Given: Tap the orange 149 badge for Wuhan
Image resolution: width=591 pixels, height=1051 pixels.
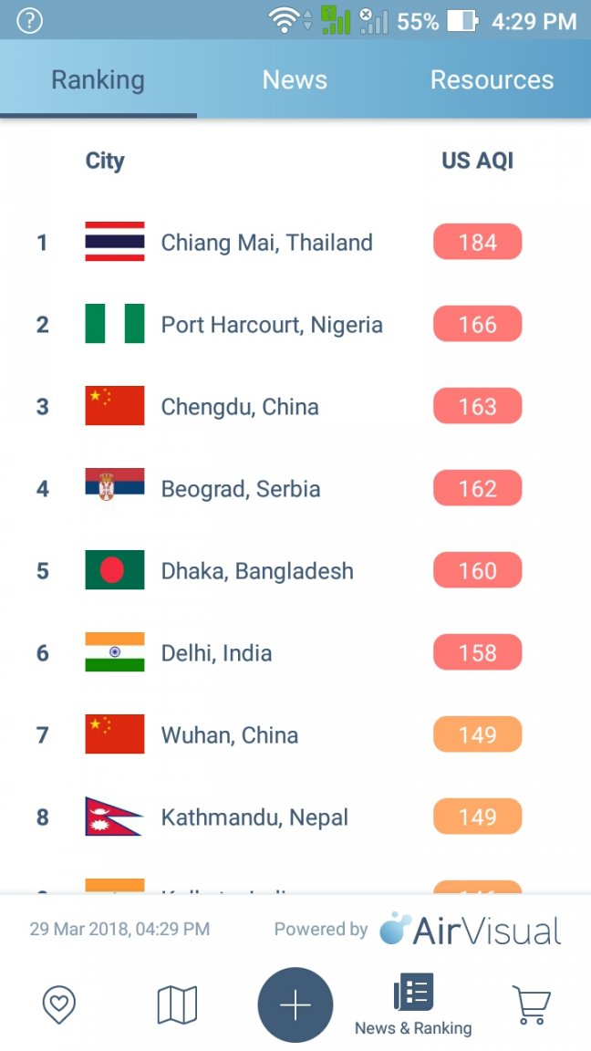Looking at the screenshot, I should (478, 734).
